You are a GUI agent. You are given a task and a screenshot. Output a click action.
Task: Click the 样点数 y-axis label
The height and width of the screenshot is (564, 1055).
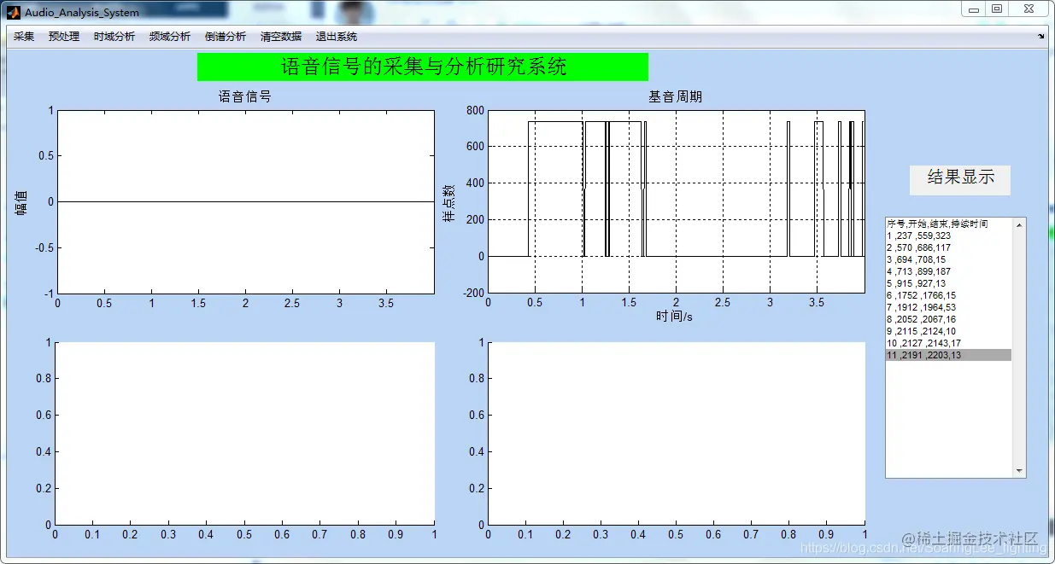pyautogui.click(x=448, y=205)
